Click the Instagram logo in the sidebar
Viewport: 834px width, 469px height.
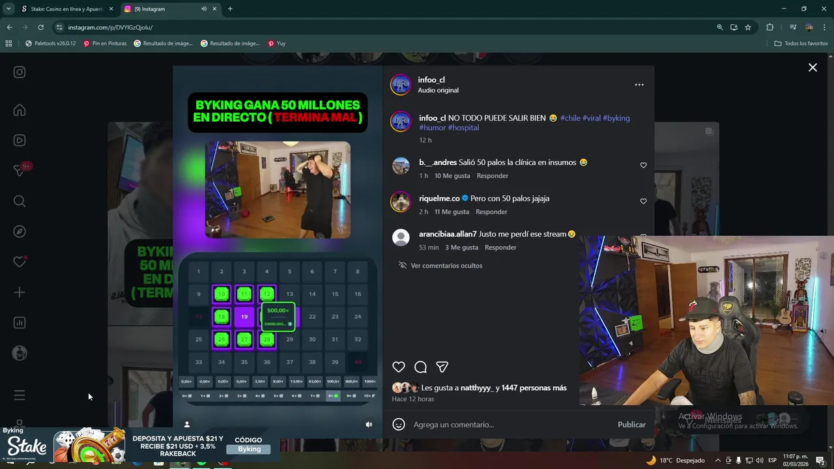point(20,72)
